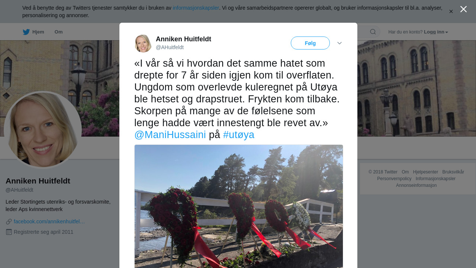Open Anniken Huitfeldt's avatar in the tweet
This screenshot has height=268, width=476.
coord(143,43)
